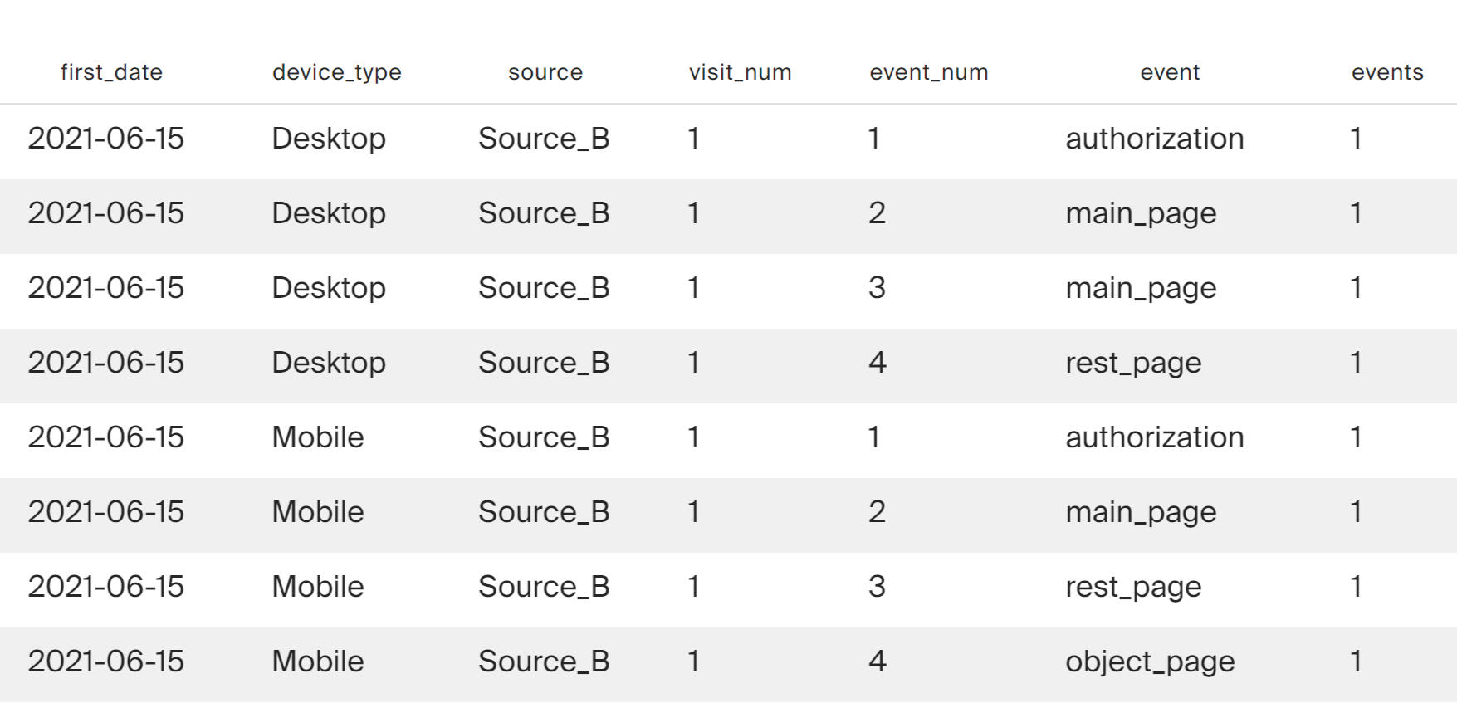Click the events column header
The width and height of the screenshot is (1457, 703).
click(1386, 72)
